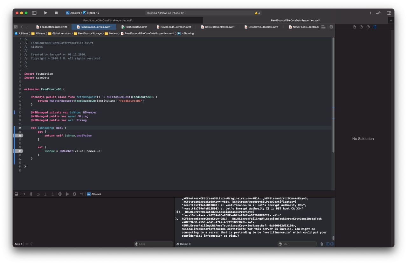Click variables view info icon
Image resolution: width=407 pixels, height=264 pixels.
click(x=32, y=244)
